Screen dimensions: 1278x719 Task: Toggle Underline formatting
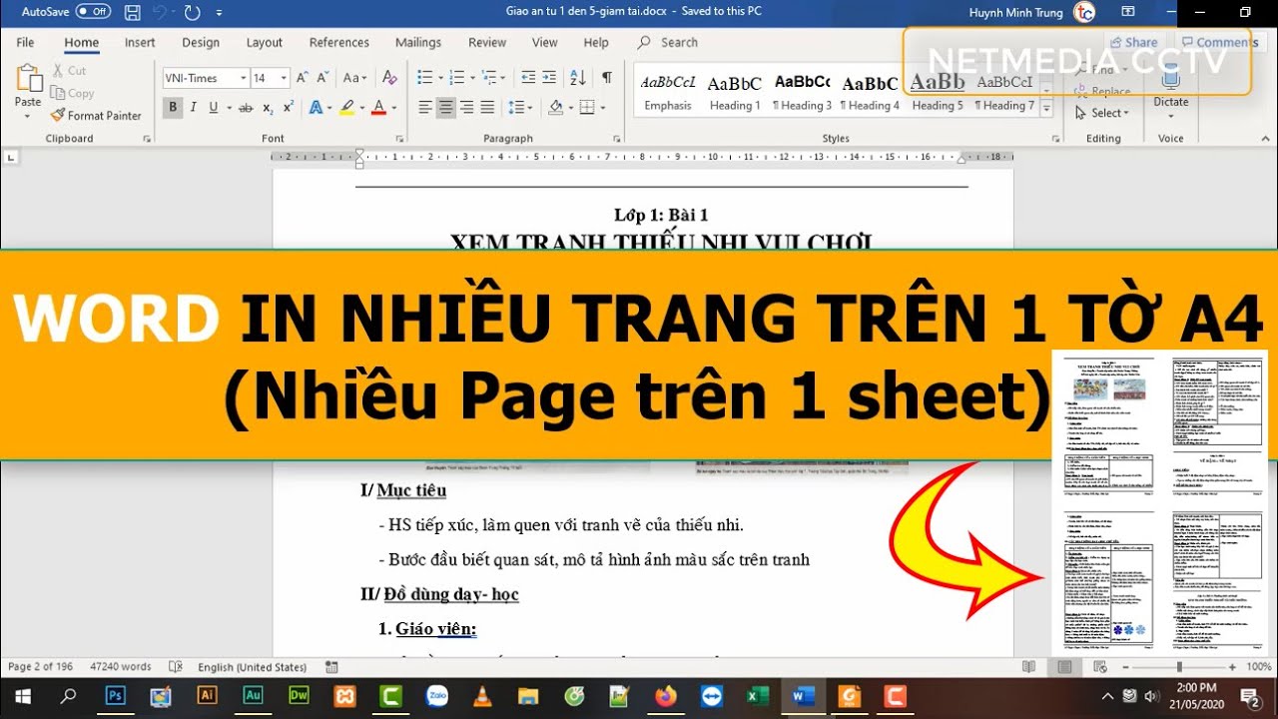click(x=214, y=108)
